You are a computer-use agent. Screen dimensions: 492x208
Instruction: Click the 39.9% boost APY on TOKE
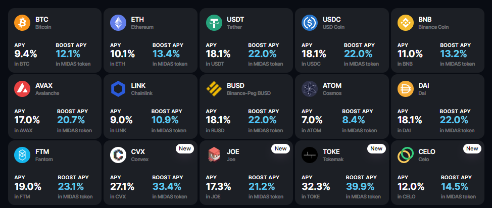tap(360, 186)
